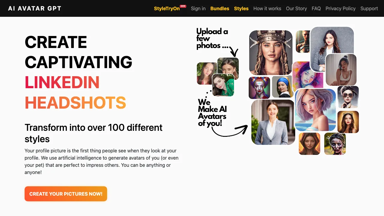Image resolution: width=384 pixels, height=216 pixels.
Task: Open the FAQ link
Action: [316, 8]
